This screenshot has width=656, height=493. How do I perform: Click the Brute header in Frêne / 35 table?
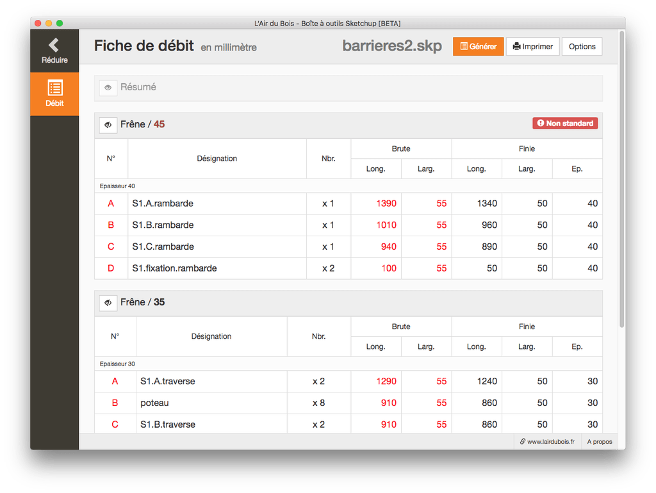click(x=401, y=327)
